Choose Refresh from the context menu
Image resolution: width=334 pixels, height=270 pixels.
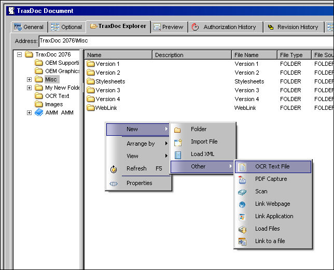[138, 169]
